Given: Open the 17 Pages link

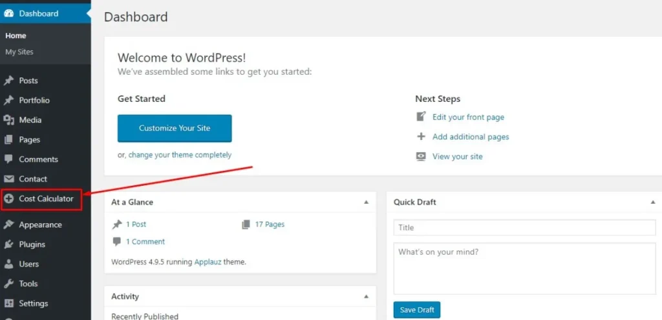Looking at the screenshot, I should [x=270, y=225].
